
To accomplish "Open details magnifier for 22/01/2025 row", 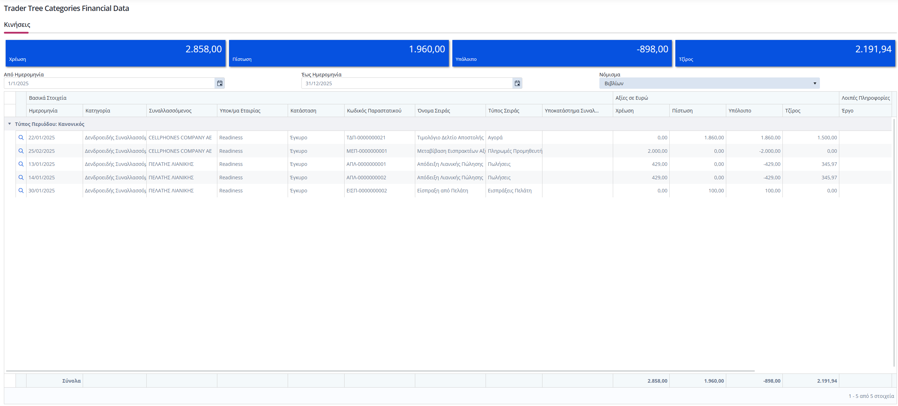I will click(21, 138).
